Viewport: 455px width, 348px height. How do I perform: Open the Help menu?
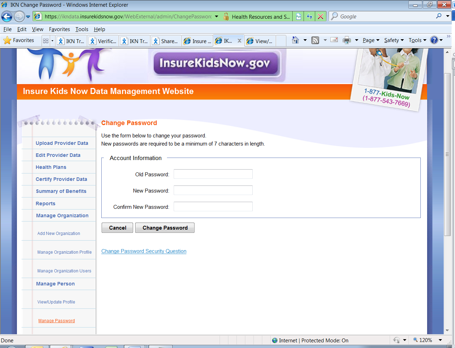click(100, 29)
